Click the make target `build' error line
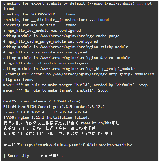Image resolution: width=159 pixels, height=162 pixels. click(76, 85)
